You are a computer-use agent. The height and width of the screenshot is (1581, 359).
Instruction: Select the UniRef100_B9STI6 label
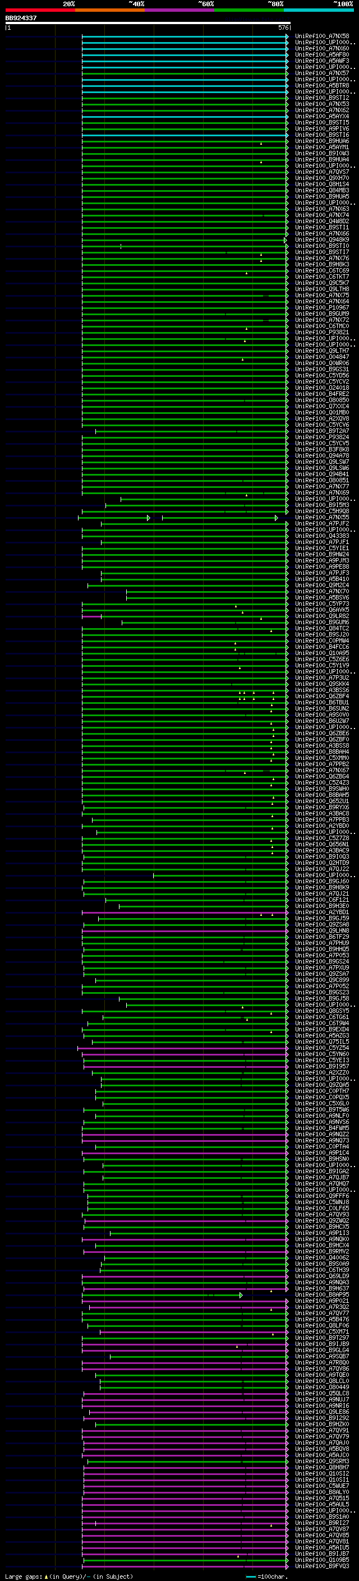click(x=322, y=135)
